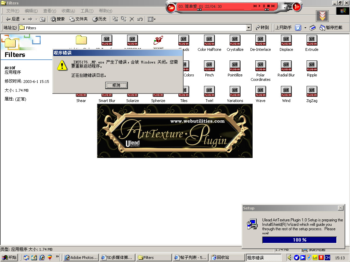The height and width of the screenshot is (262, 350).
Task: Click the Move To toolbar icon
Action: click(116, 19)
